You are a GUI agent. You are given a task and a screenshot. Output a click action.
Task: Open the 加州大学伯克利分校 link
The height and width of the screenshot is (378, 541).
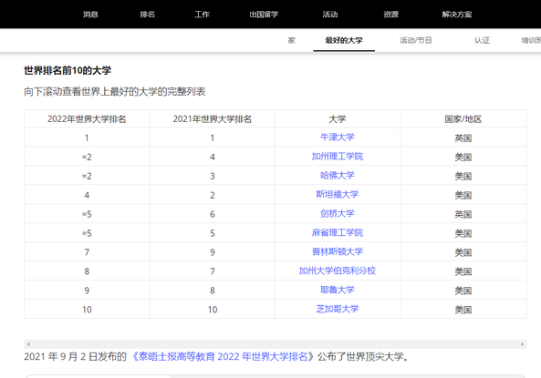338,271
